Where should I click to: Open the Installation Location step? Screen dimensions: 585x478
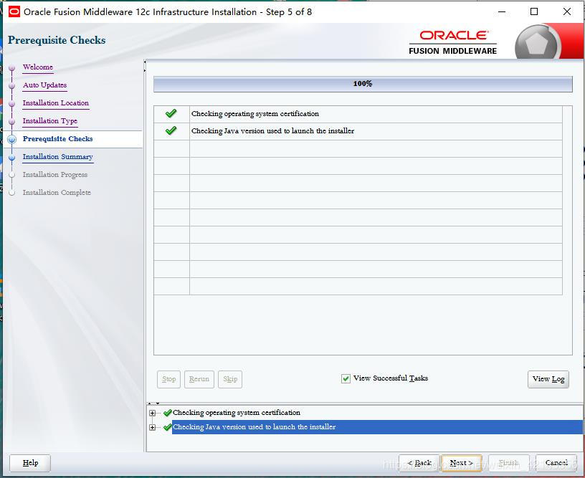pos(56,103)
